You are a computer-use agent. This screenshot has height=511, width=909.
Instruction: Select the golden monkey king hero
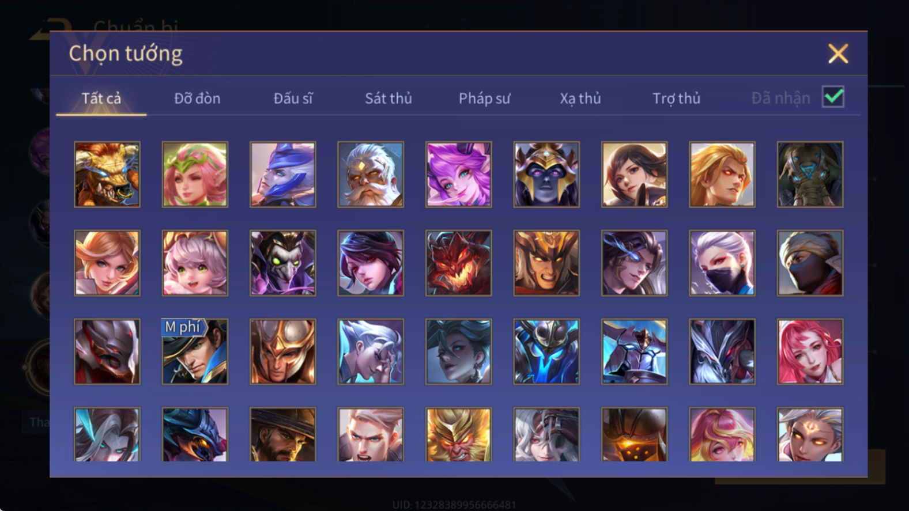coord(459,434)
